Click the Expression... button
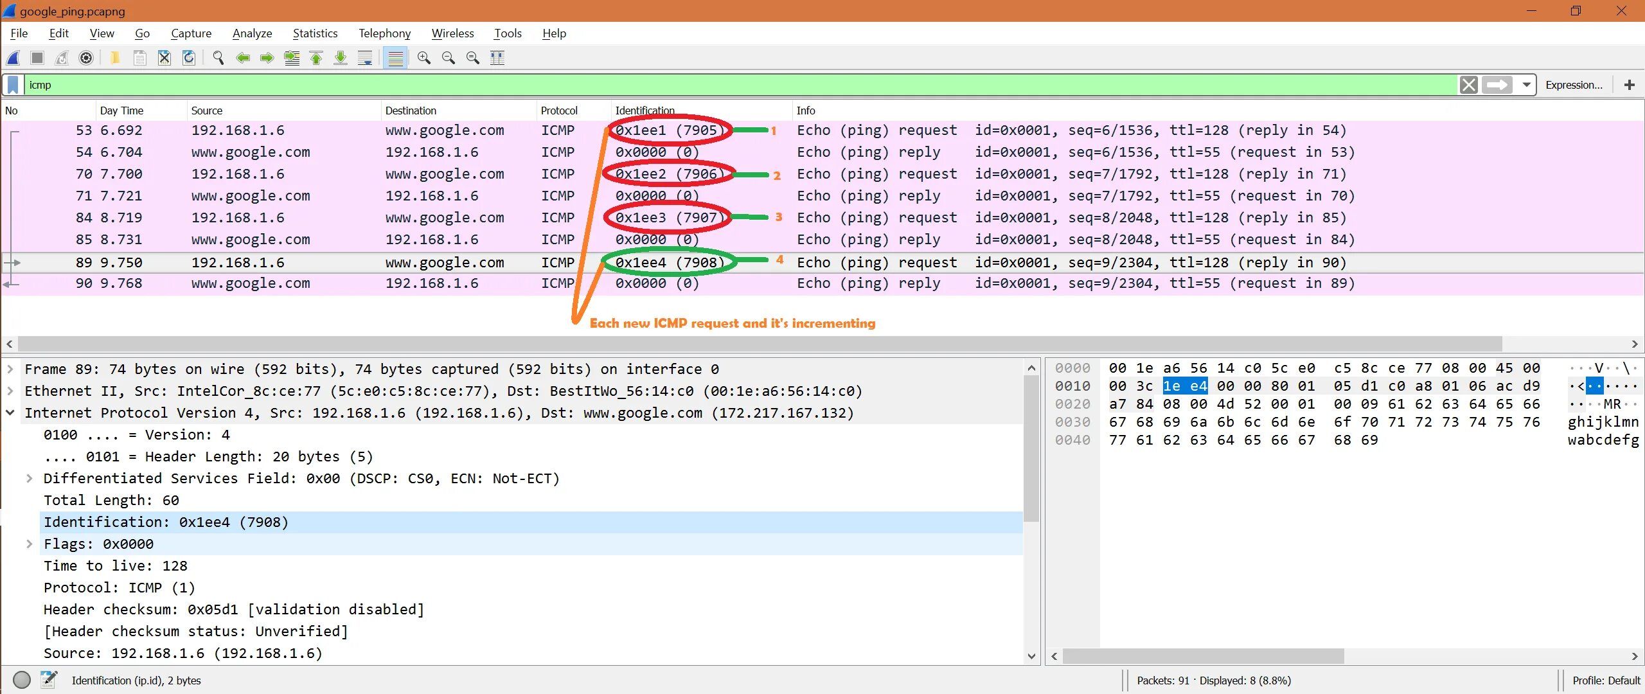The width and height of the screenshot is (1645, 694). point(1574,85)
